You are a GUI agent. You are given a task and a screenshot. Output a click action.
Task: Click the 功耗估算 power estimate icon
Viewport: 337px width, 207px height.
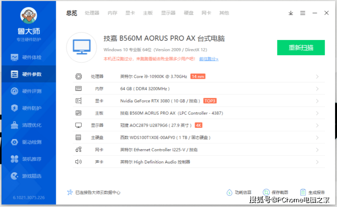(229, 192)
